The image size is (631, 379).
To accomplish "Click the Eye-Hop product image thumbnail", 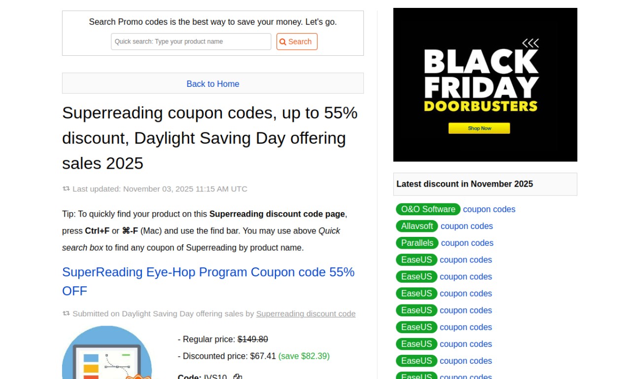I will click(x=106, y=355).
